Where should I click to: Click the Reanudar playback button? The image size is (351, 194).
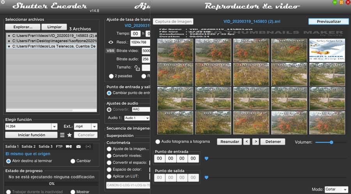(229, 141)
